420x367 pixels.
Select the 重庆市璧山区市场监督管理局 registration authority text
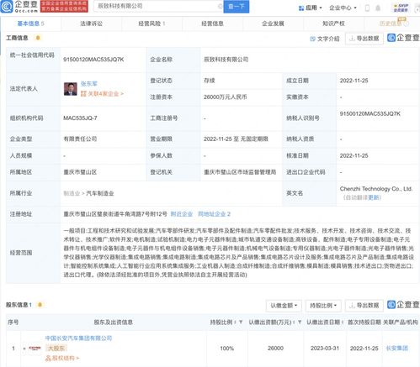(240, 172)
